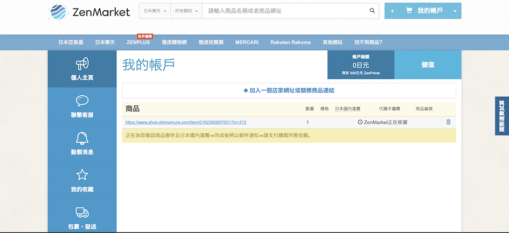Open the 我的收藏 star favorites item
The height and width of the screenshot is (233, 509).
click(82, 180)
